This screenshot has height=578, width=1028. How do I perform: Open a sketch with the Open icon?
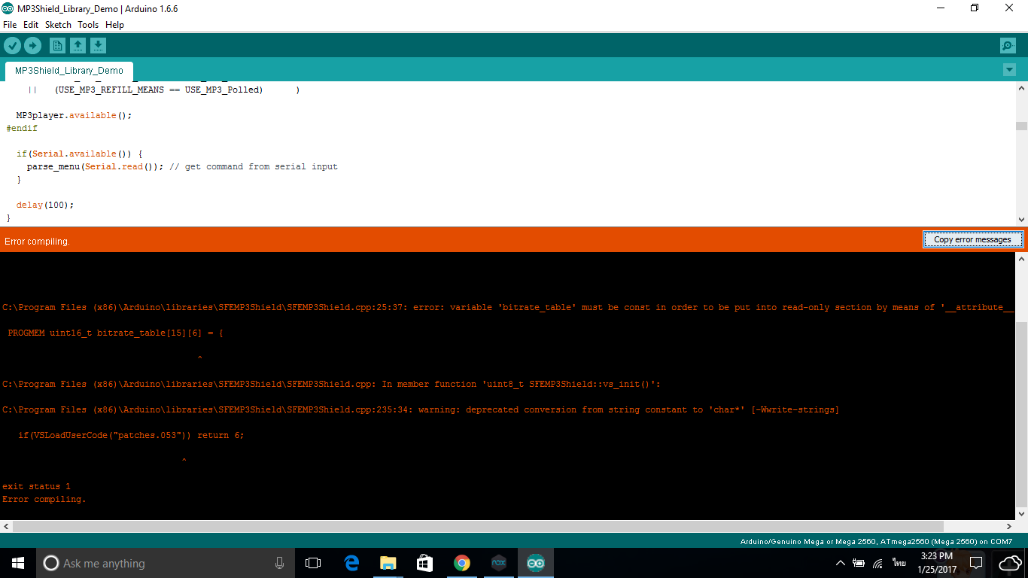78,46
